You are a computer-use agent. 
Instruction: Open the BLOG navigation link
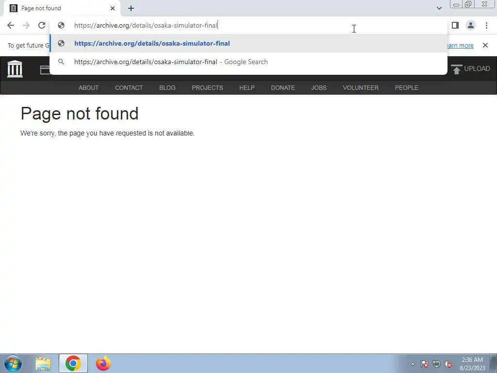tap(167, 88)
